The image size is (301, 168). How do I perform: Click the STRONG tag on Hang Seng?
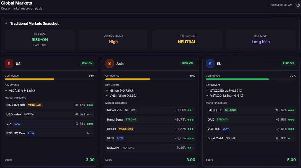pos(131,120)
